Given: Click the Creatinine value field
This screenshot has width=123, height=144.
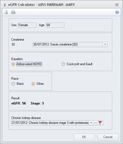Looking at the screenshot, I should (x=20, y=44).
